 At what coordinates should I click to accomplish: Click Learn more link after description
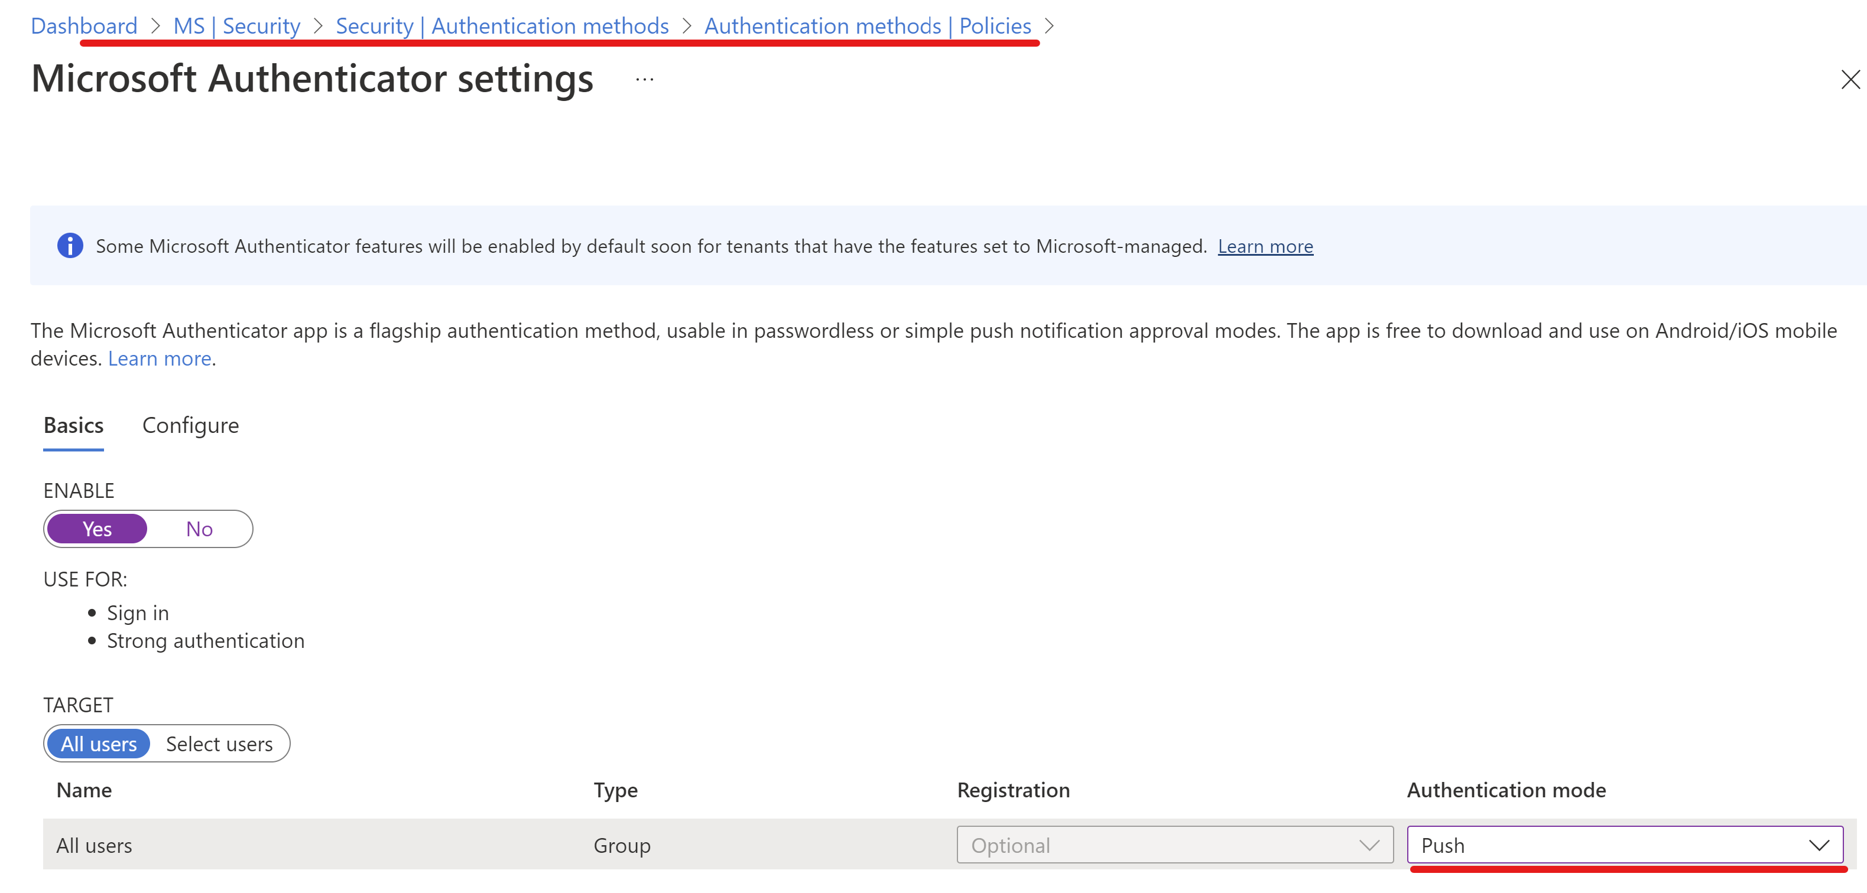(x=160, y=358)
